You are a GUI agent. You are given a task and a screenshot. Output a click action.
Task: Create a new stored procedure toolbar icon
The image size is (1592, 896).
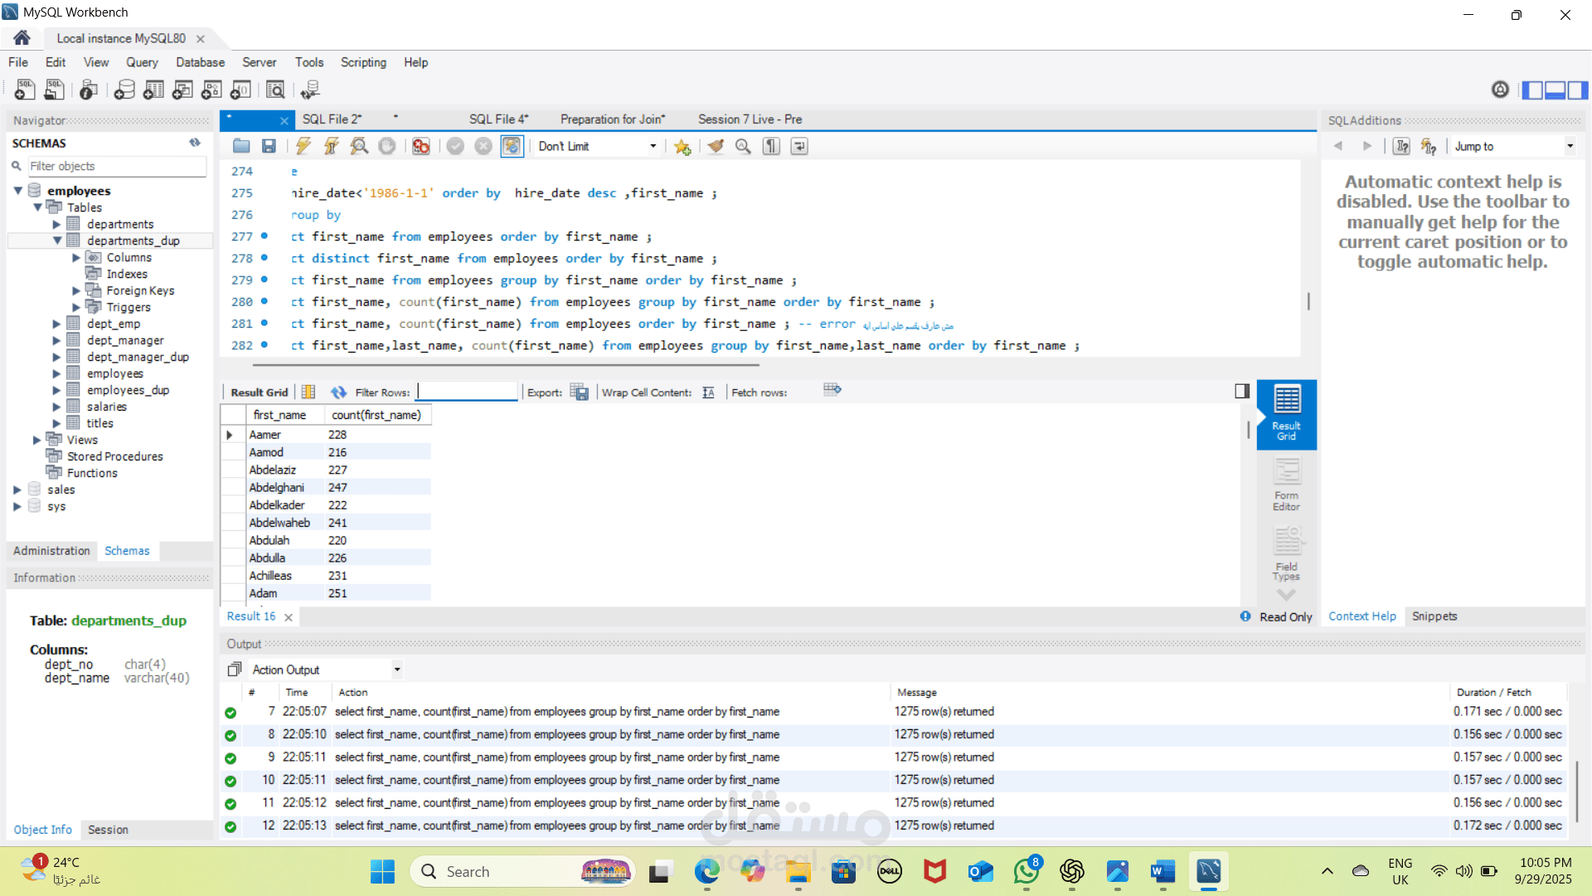click(x=211, y=90)
